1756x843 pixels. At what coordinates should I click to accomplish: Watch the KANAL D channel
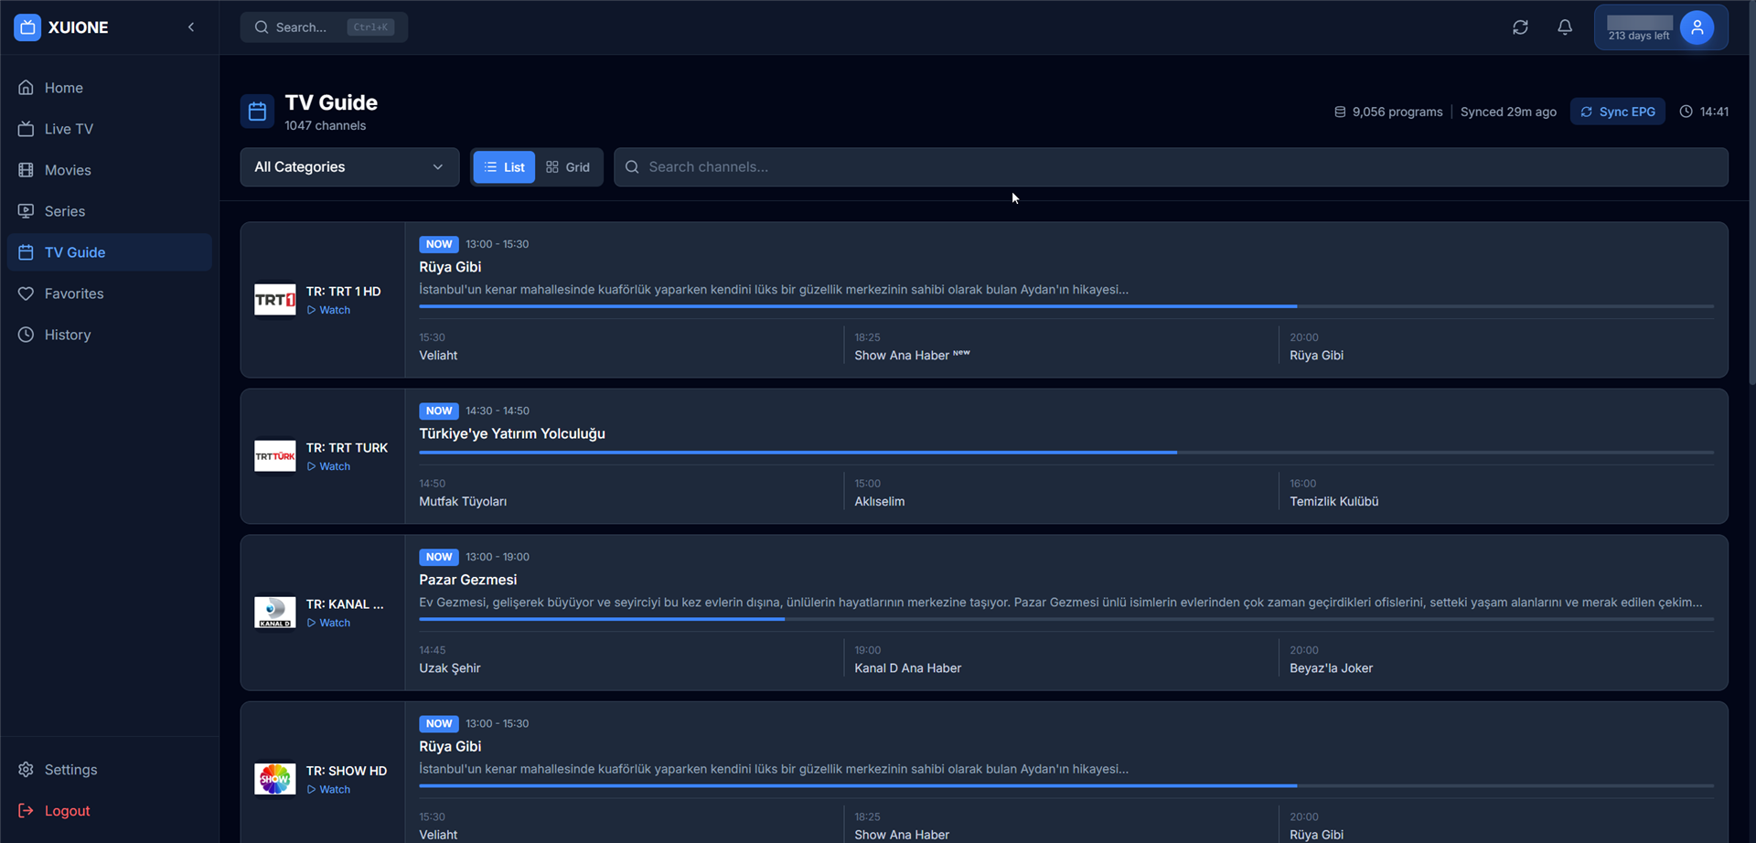(327, 623)
